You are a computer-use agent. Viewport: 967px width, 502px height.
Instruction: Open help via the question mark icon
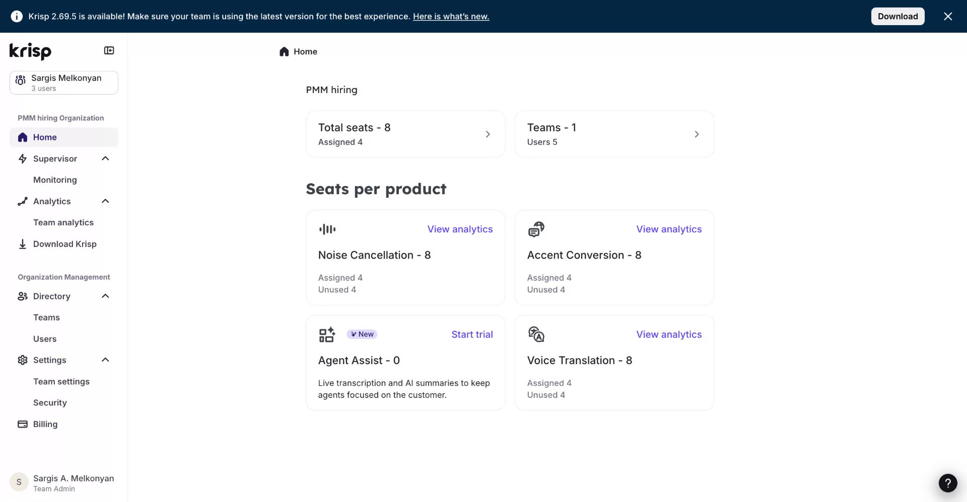pos(948,483)
